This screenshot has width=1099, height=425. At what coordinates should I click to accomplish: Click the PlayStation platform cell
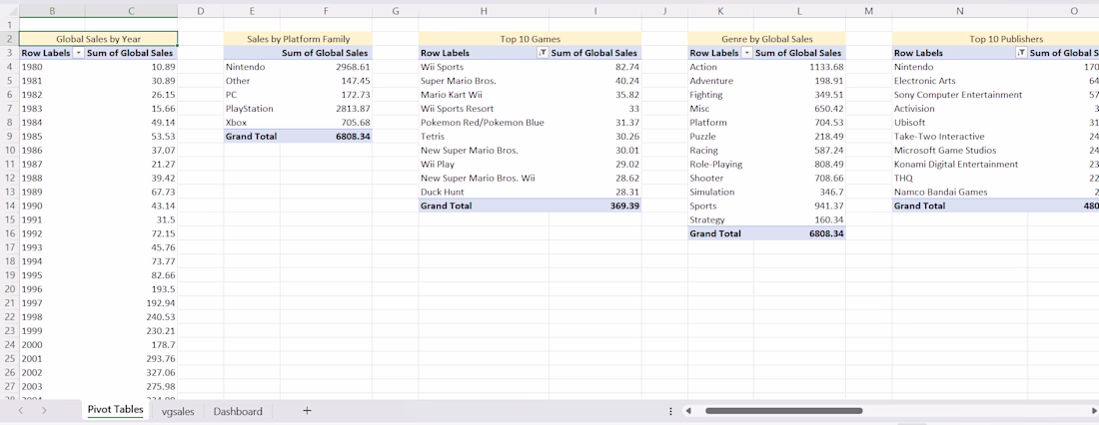point(253,109)
